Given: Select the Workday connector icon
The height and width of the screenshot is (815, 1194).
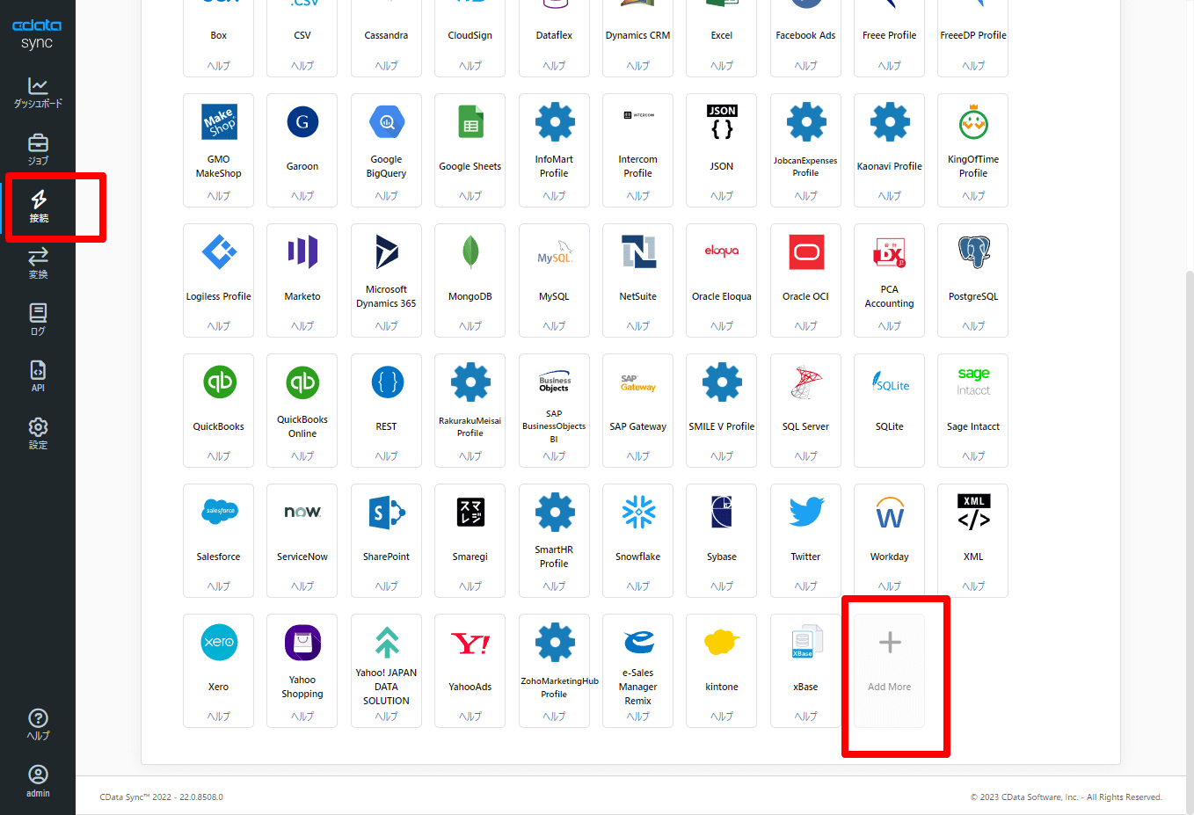Looking at the screenshot, I should pyautogui.click(x=890, y=513).
